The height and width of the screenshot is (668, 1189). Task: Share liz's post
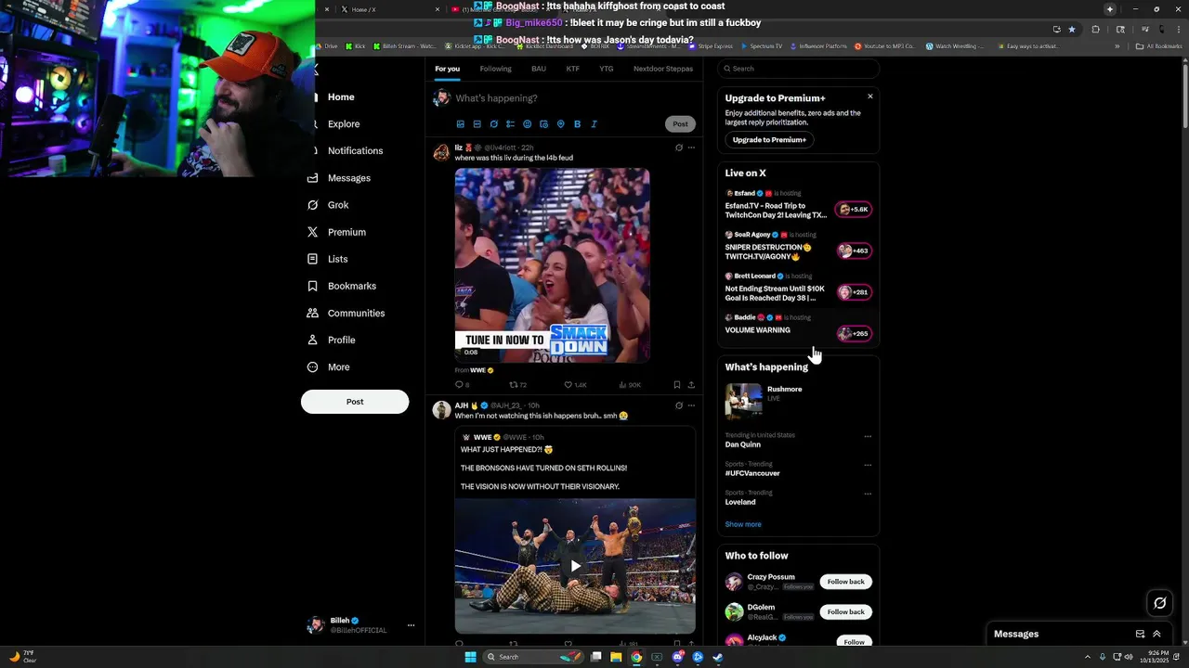click(691, 385)
